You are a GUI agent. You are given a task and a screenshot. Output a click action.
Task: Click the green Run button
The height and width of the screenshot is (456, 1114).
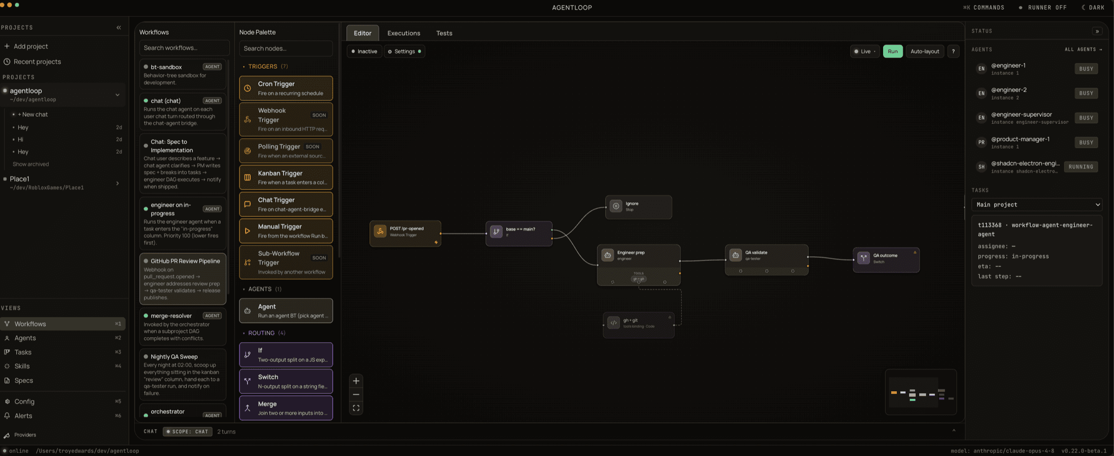893,52
